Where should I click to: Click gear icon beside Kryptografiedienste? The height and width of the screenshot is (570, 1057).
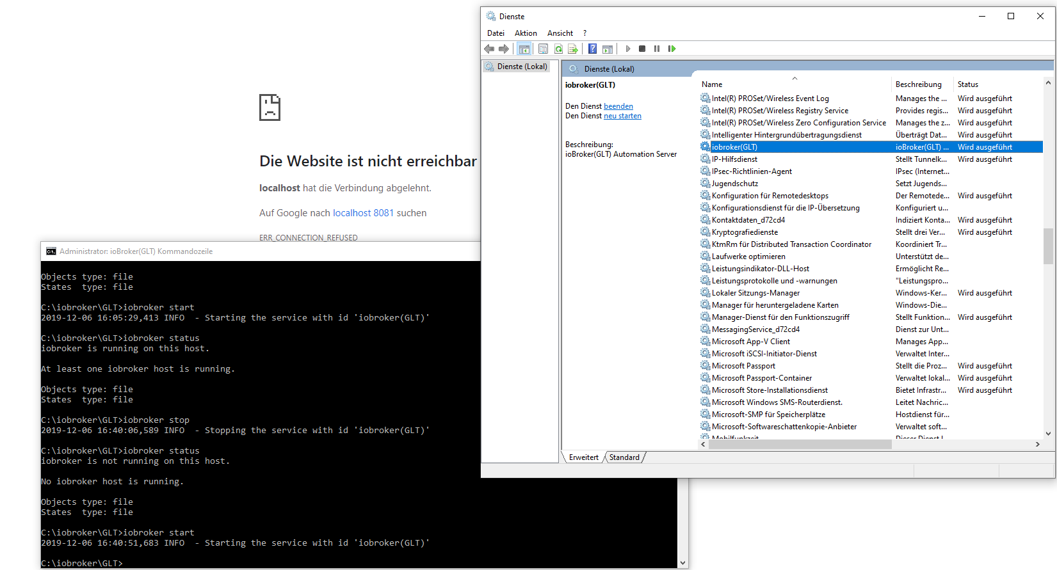[x=706, y=232]
